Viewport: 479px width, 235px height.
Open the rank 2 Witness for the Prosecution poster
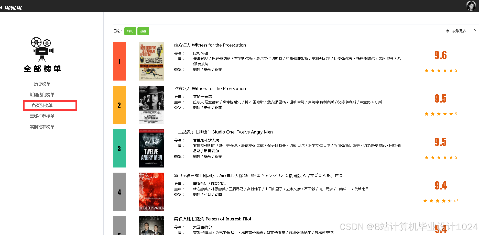pos(151,105)
